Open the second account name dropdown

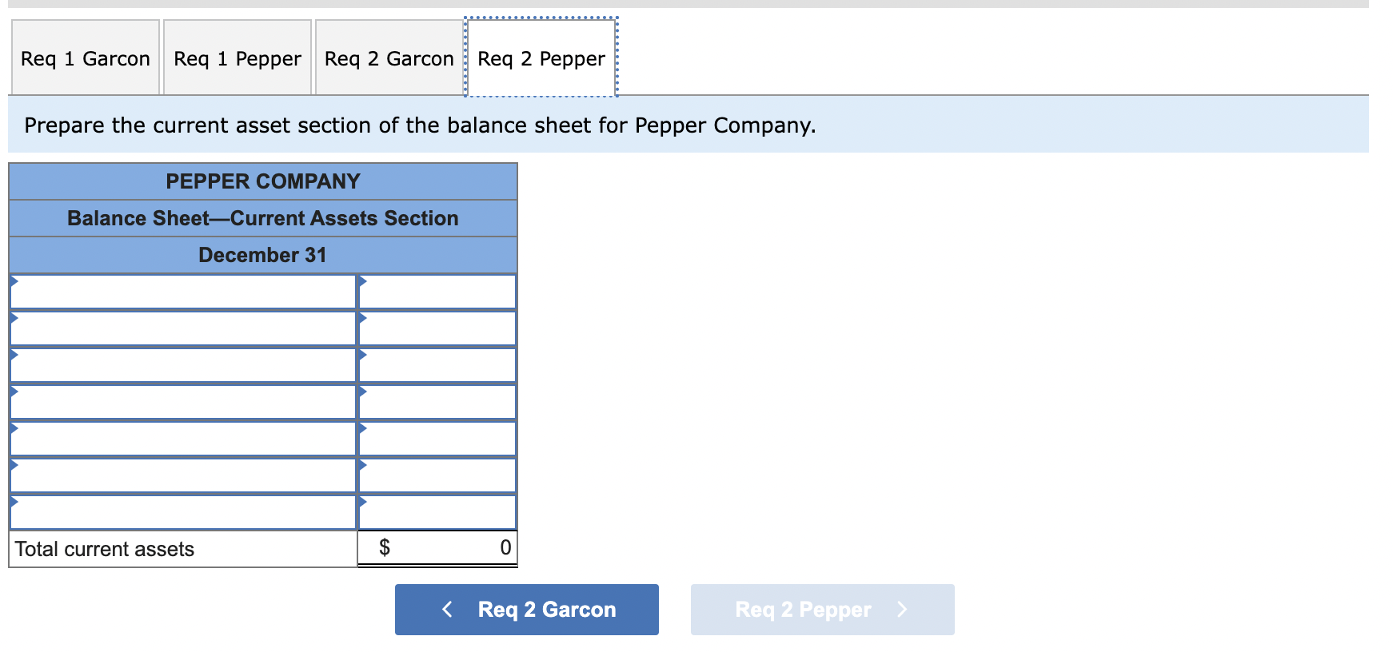182,328
